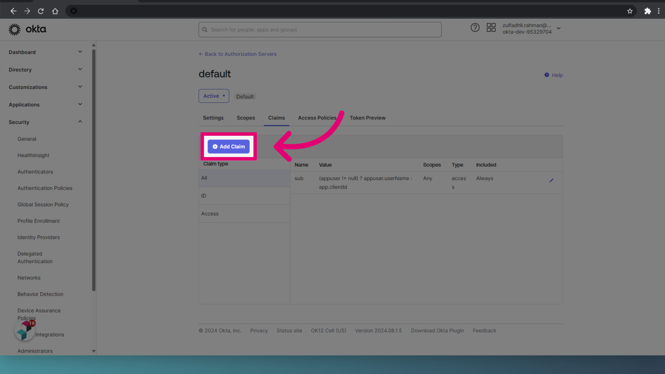This screenshot has height=374, width=665.
Task: Filter claims by ID type
Action: click(x=245, y=196)
